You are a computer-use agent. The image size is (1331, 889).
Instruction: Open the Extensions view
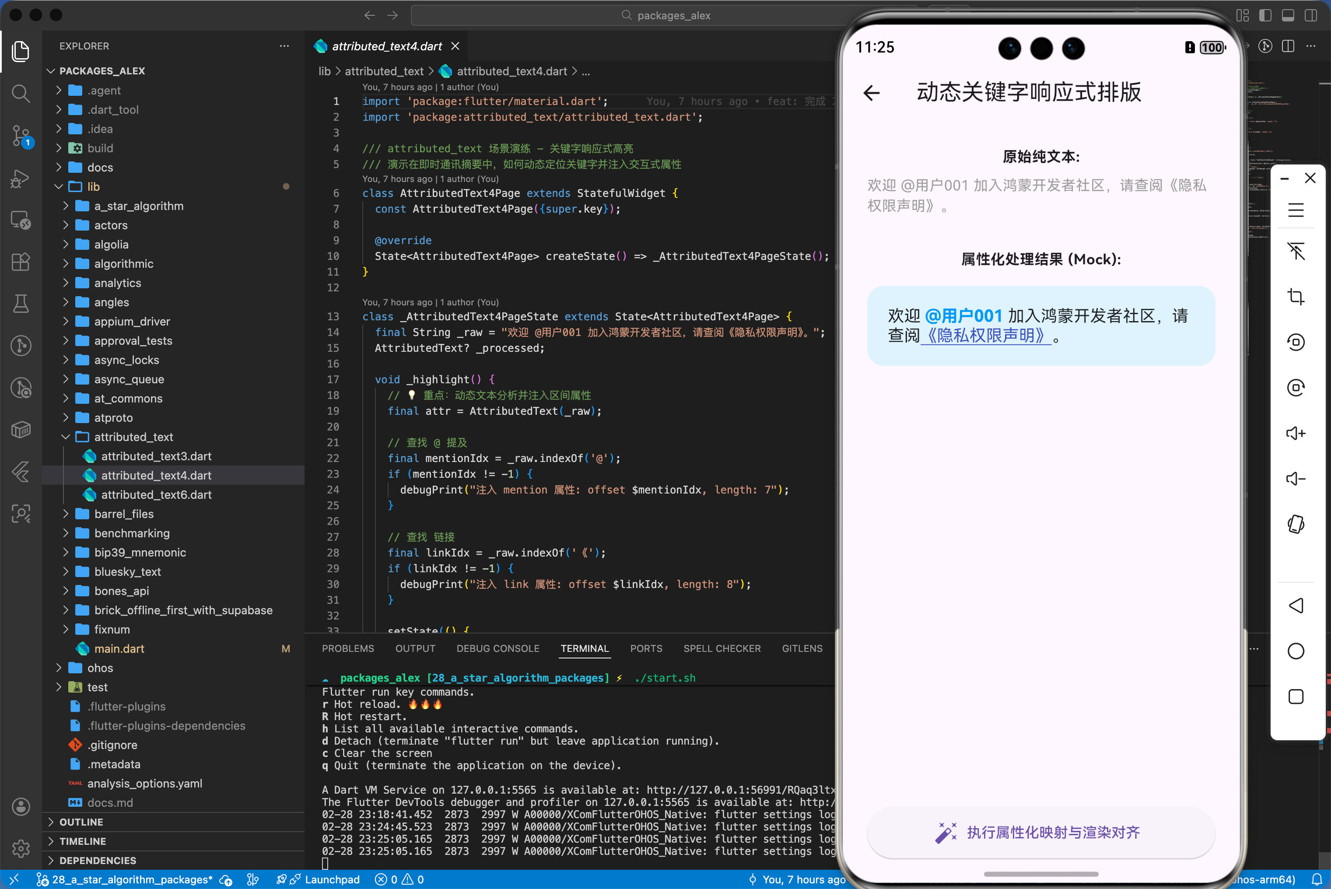[21, 261]
